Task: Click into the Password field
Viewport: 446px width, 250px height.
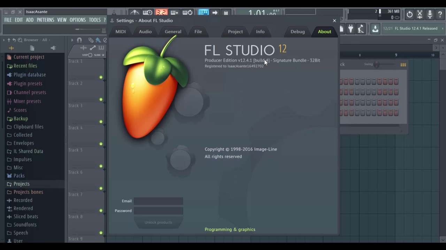Action: click(x=159, y=211)
